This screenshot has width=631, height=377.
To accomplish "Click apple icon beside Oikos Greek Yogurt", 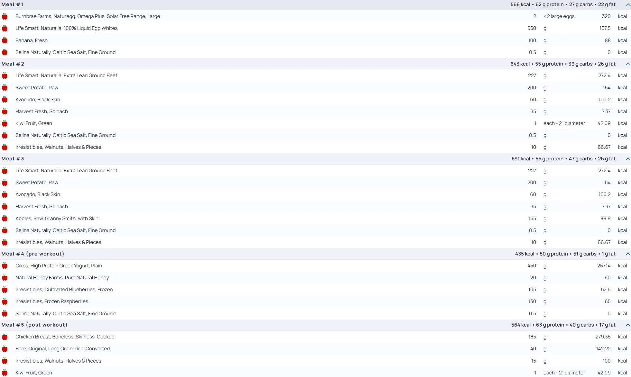I will (x=5, y=266).
